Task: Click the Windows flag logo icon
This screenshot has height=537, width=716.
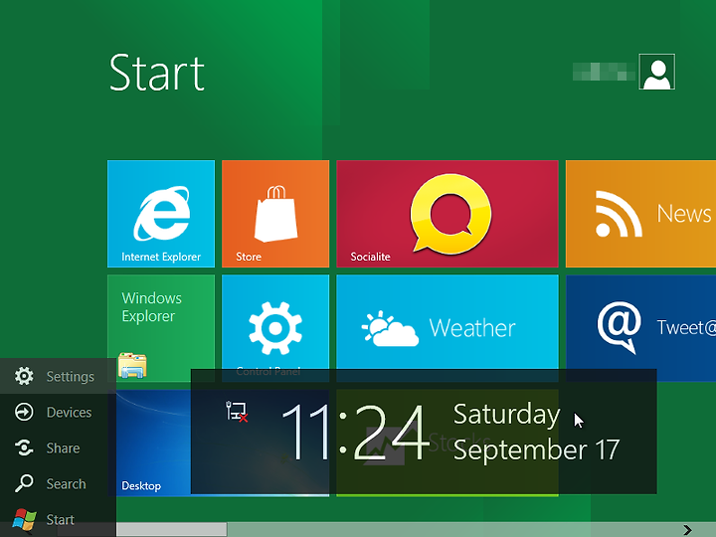Action: (x=24, y=520)
